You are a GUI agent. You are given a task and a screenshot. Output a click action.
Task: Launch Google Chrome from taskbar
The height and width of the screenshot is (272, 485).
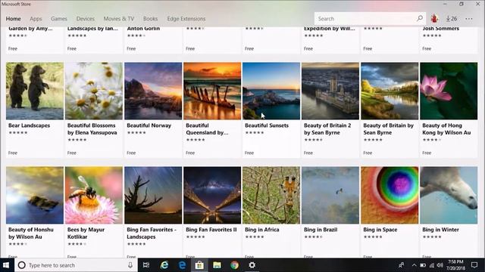234,265
